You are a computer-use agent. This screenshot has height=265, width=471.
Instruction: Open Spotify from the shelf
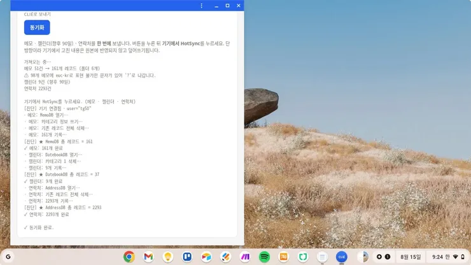click(x=264, y=257)
